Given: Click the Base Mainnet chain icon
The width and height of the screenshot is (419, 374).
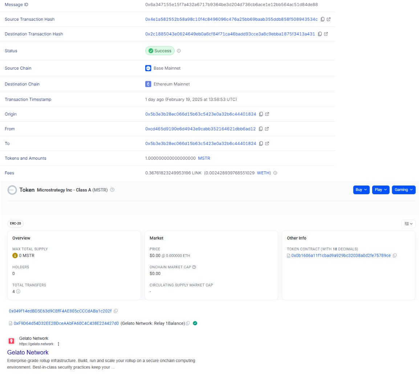Looking at the screenshot, I should pyautogui.click(x=148, y=68).
